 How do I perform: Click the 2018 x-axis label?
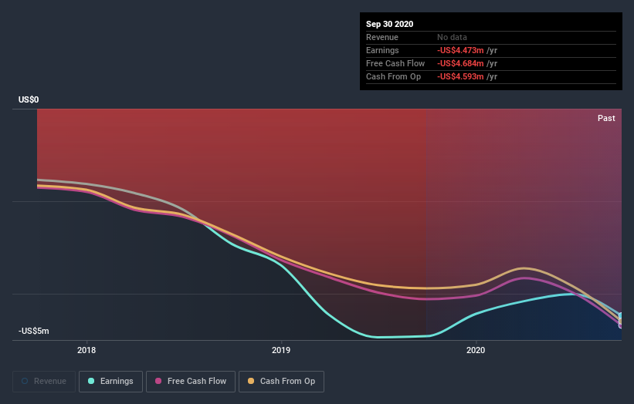(86, 350)
